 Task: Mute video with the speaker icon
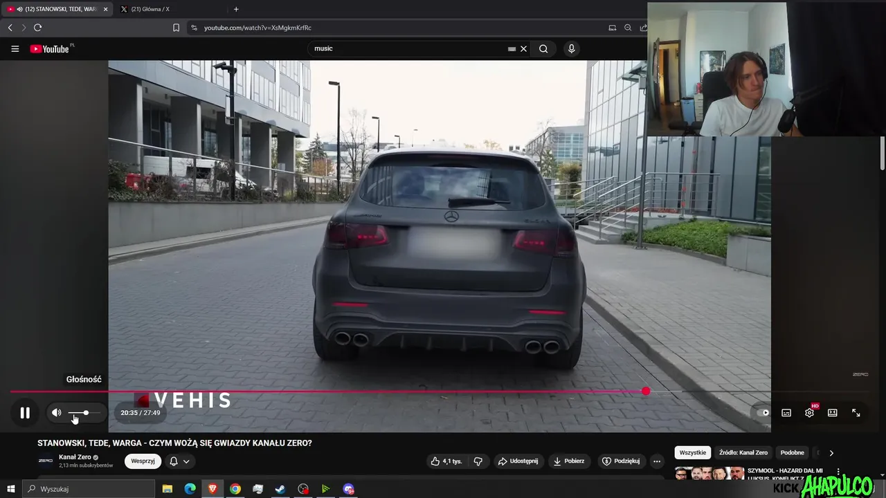point(57,413)
